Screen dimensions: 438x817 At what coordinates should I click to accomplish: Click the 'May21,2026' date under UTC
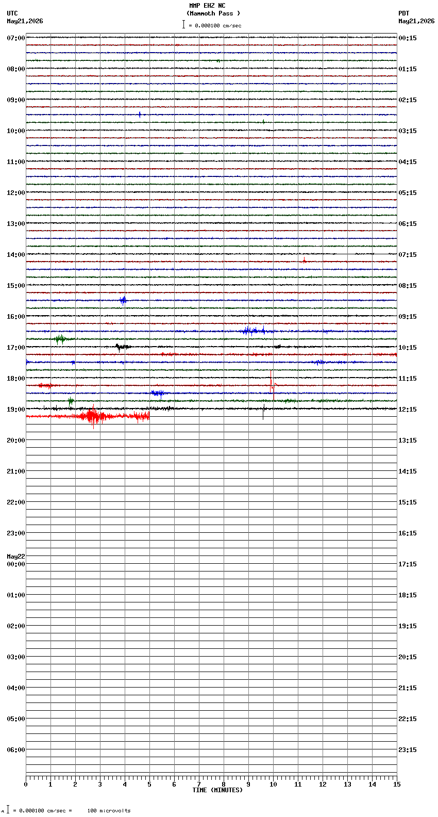tap(25, 21)
